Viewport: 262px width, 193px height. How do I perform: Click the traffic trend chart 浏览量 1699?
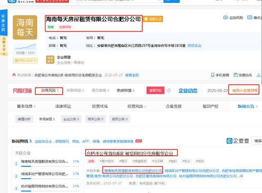point(25,49)
